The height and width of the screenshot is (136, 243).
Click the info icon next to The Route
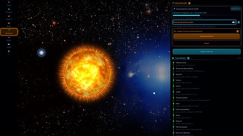point(188,58)
